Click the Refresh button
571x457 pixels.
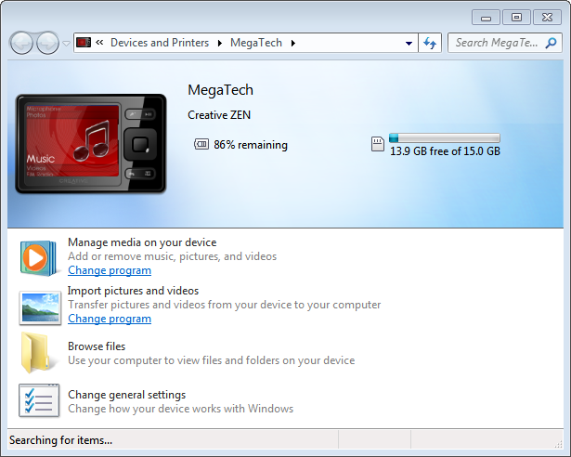(x=430, y=43)
